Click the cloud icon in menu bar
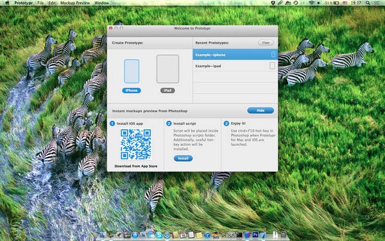The width and height of the screenshot is (385, 241). [287, 3]
